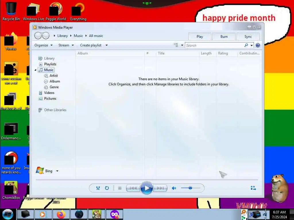Open the search options dropdown arrow
Screen dimensions: 294x220
[252, 46]
